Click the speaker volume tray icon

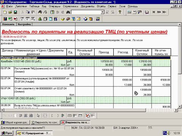[169, 133]
